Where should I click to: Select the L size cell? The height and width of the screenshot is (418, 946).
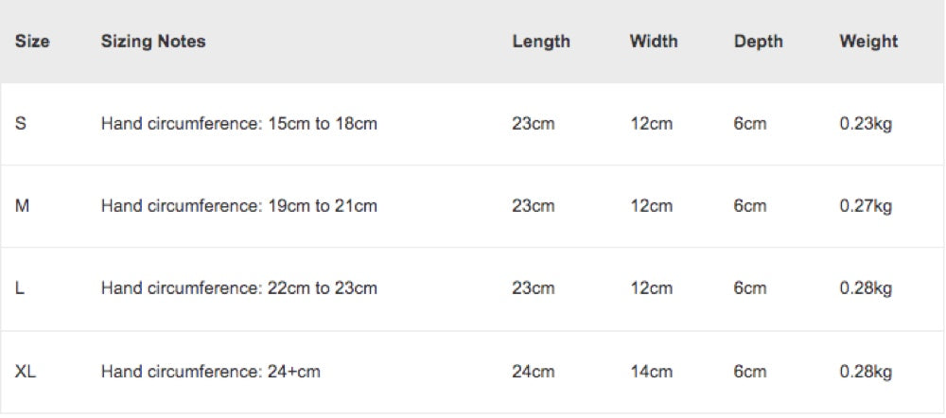[21, 288]
